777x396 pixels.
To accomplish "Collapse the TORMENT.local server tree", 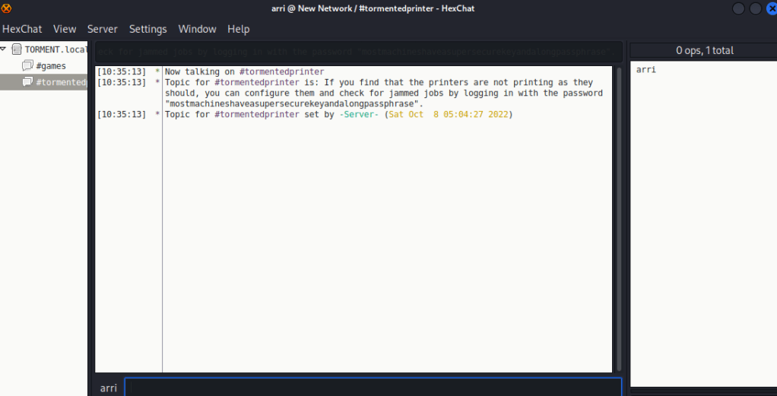I will (4, 49).
